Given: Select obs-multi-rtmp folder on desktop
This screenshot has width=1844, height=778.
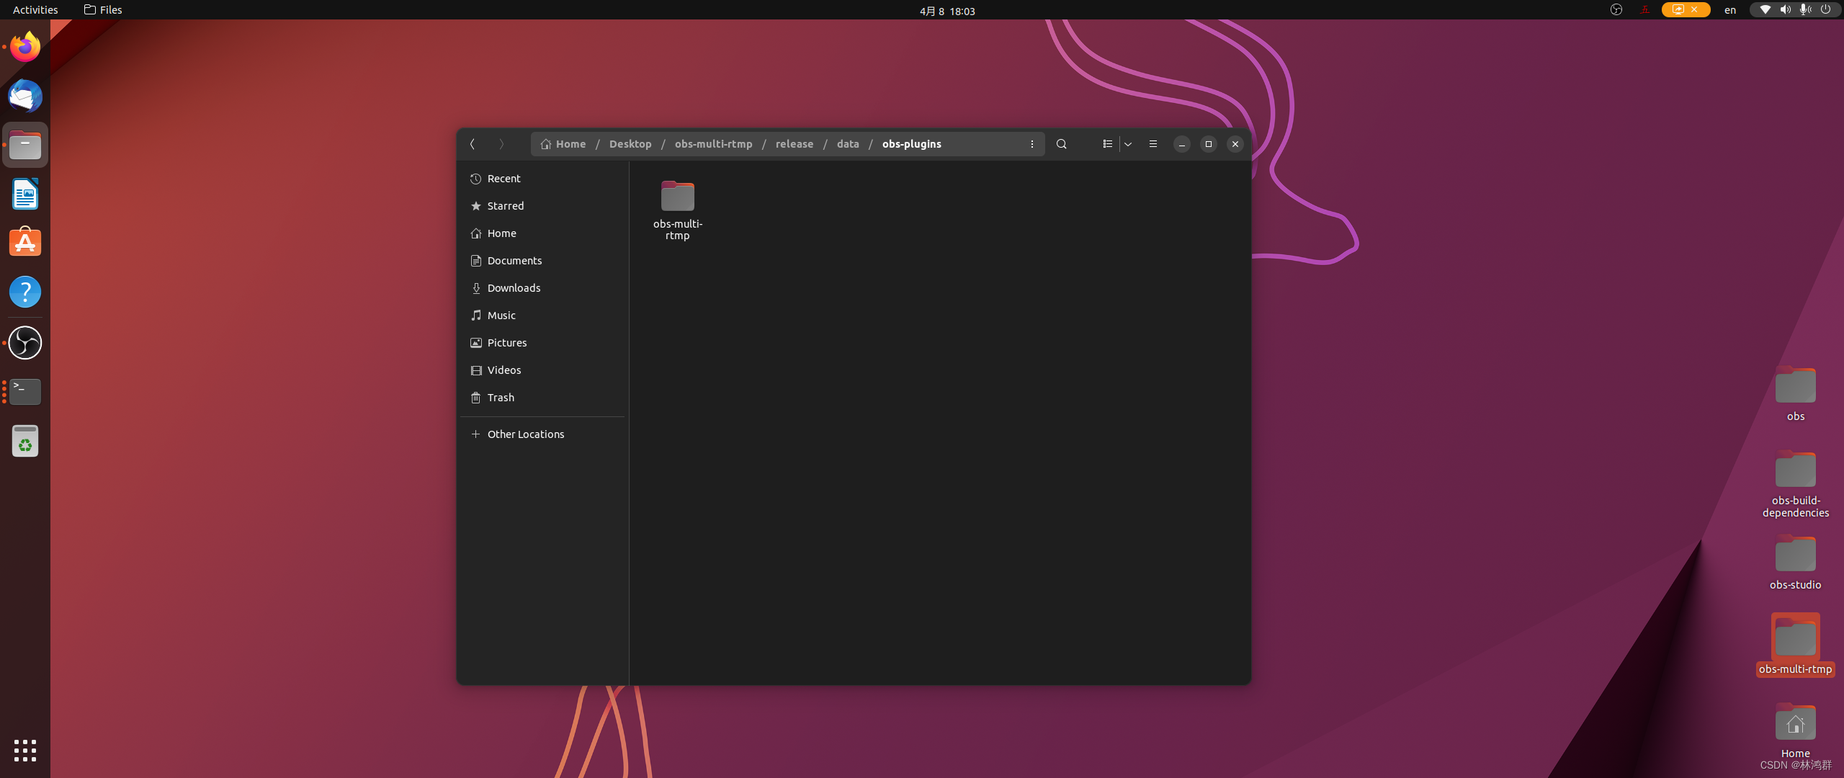Looking at the screenshot, I should [1795, 645].
